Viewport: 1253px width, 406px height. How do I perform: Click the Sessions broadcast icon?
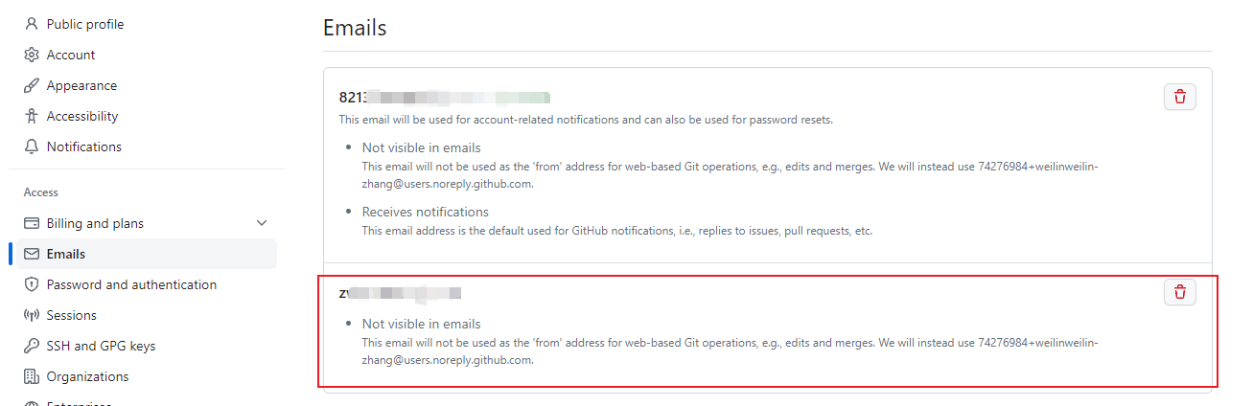(32, 315)
